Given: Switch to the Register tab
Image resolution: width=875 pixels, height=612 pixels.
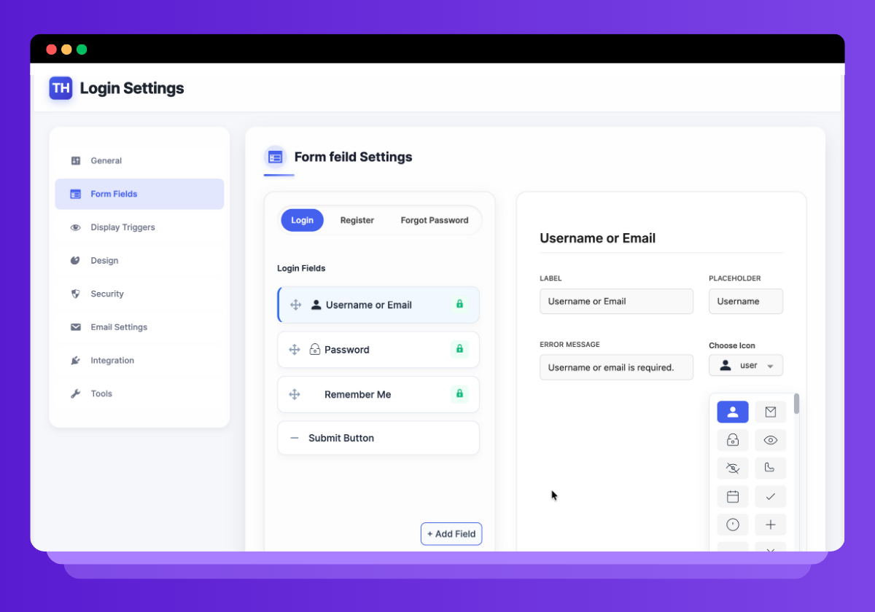Looking at the screenshot, I should pos(357,220).
